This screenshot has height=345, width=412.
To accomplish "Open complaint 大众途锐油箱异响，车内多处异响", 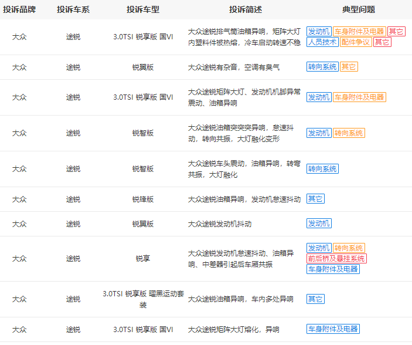I will tap(241, 299).
